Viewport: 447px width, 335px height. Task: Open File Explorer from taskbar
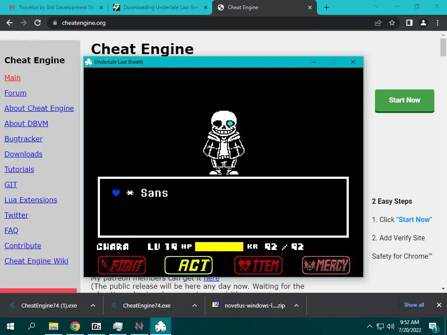(x=53, y=326)
